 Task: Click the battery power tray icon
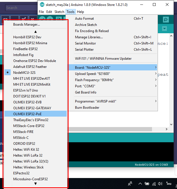[x=147, y=184]
